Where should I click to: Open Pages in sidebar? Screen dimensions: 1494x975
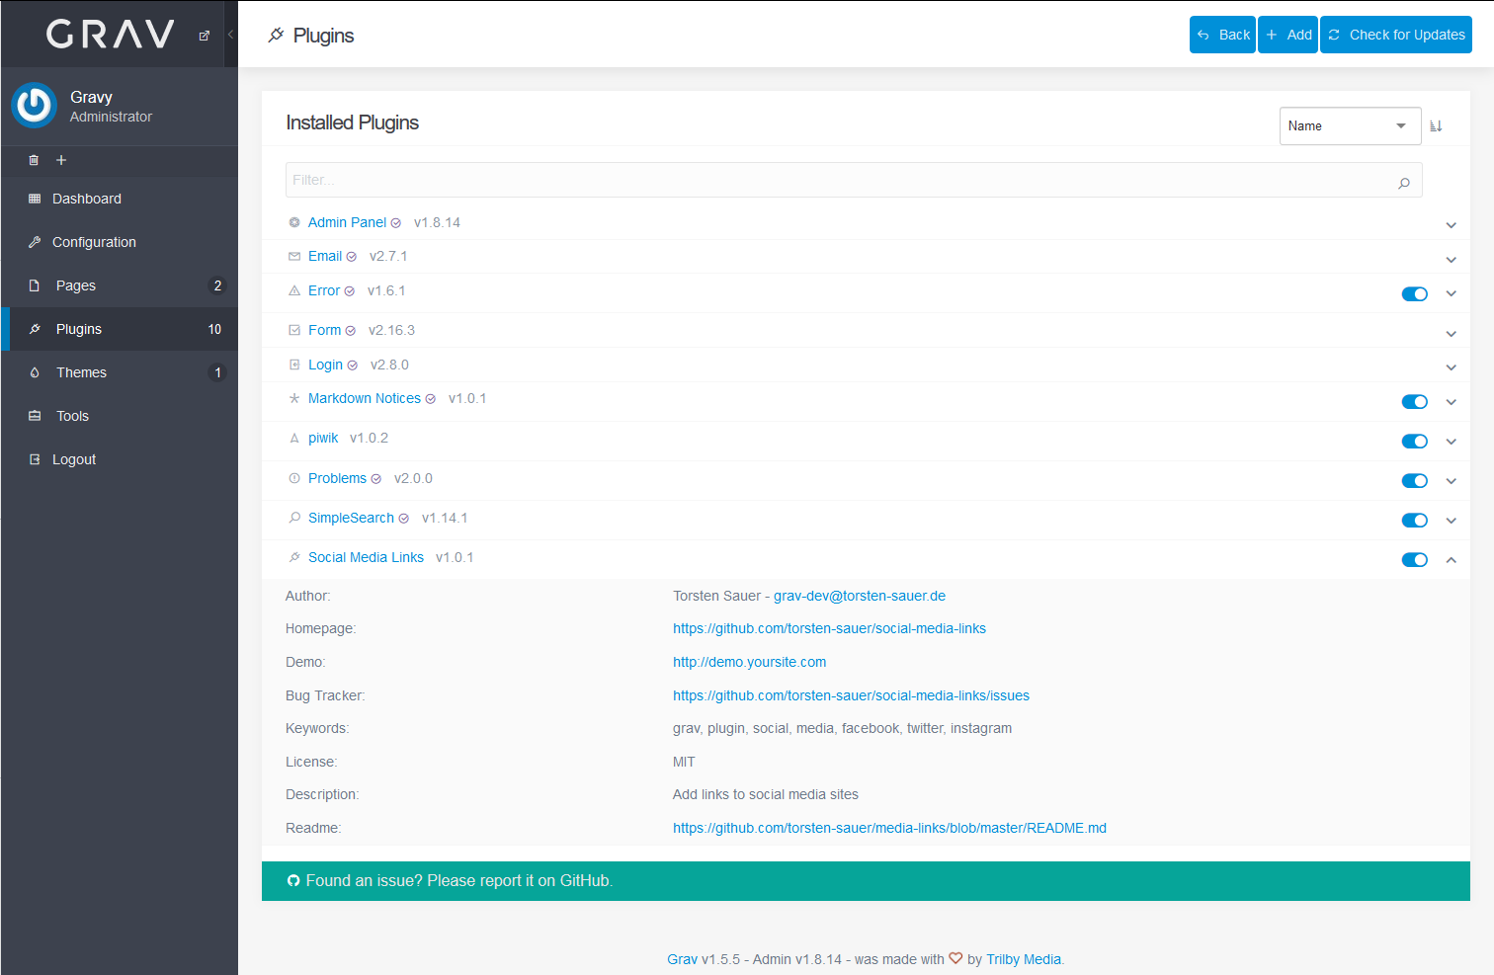120,285
